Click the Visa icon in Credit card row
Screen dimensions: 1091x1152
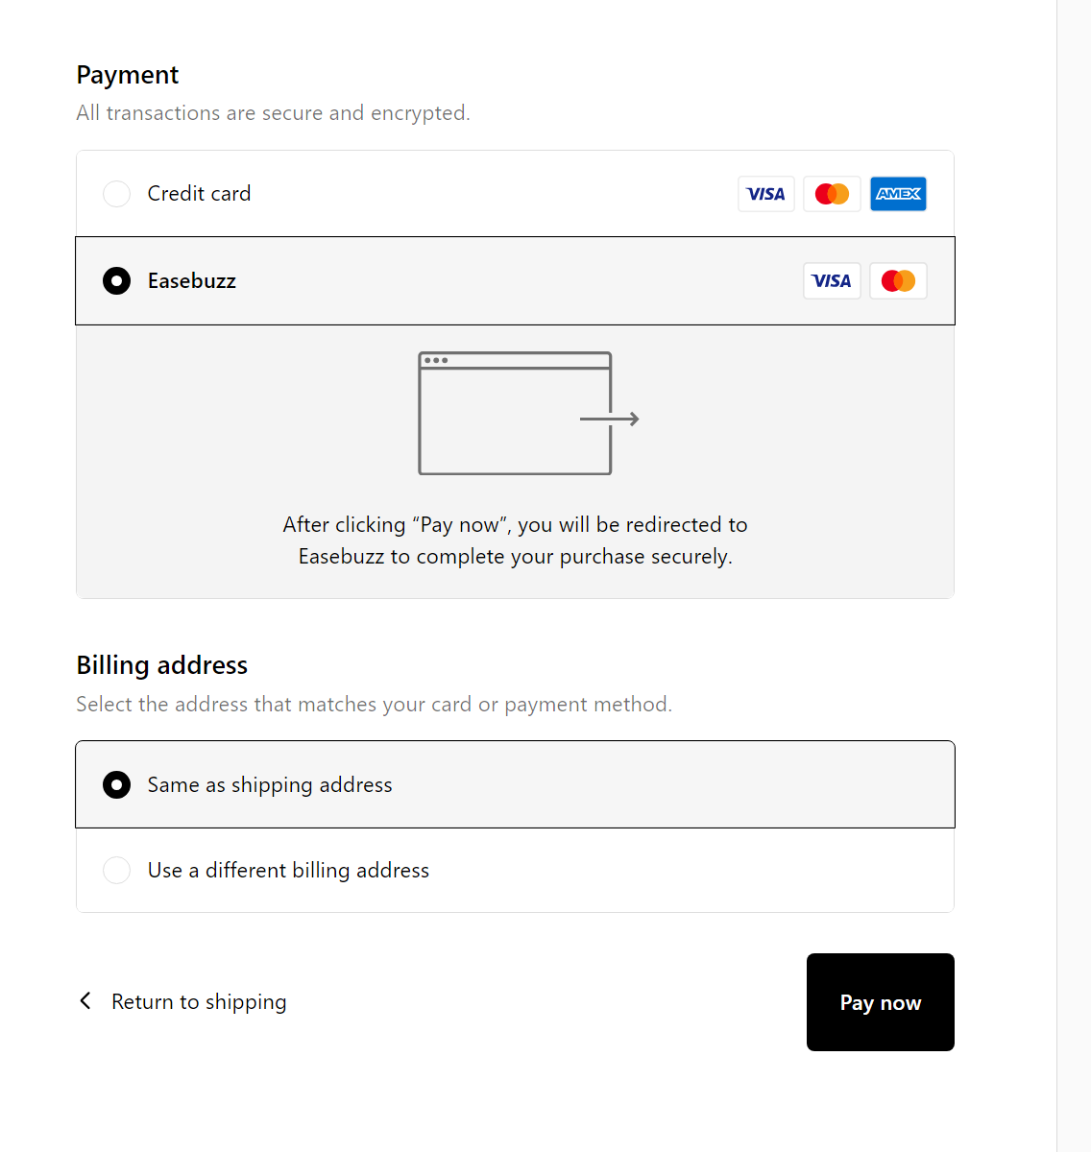(x=766, y=194)
